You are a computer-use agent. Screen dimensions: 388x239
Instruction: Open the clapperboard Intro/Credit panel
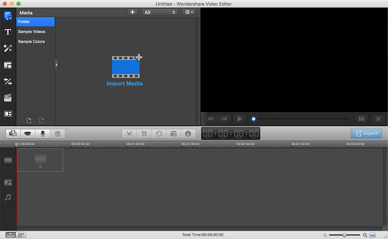click(8, 98)
